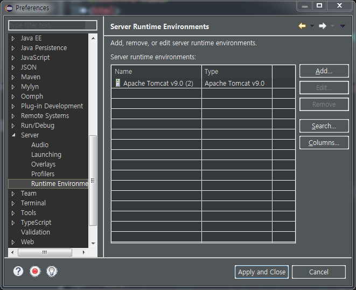Click the yellow back navigation arrow
This screenshot has width=356, height=290.
pyautogui.click(x=302, y=26)
